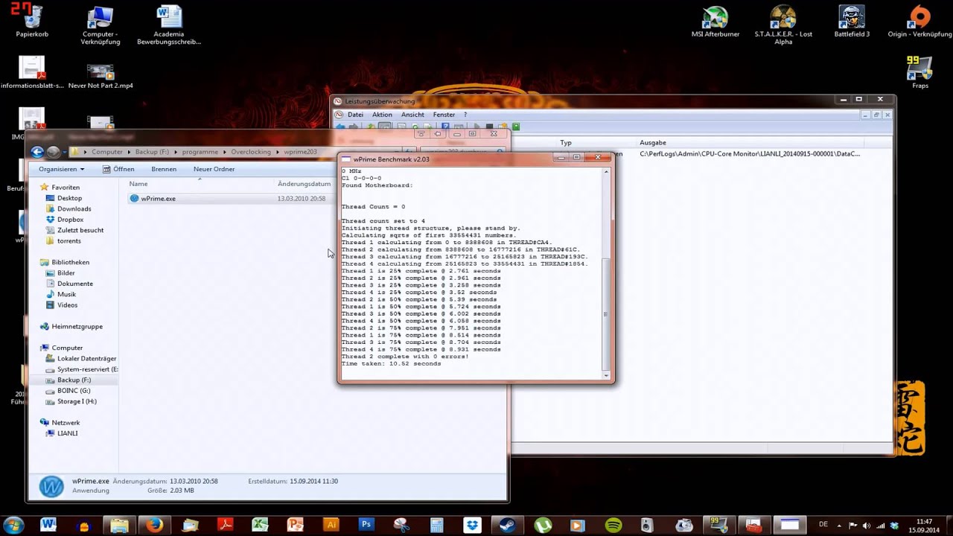This screenshot has width=953, height=536.
Task: Open the MSI Afterburner desktop shortcut
Action: point(715,21)
